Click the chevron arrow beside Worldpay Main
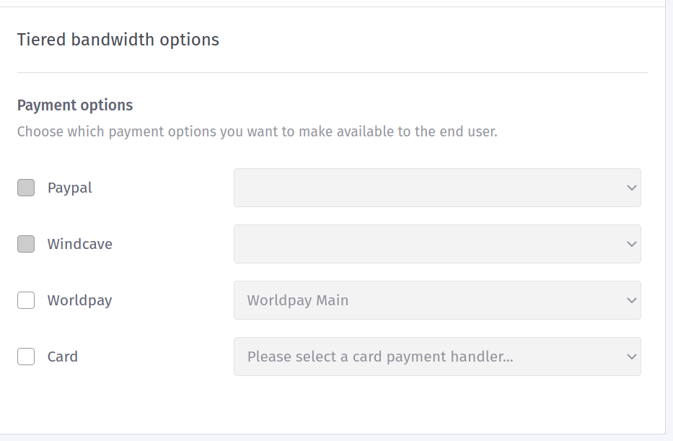Viewport: 673px width, 441px height. click(632, 300)
